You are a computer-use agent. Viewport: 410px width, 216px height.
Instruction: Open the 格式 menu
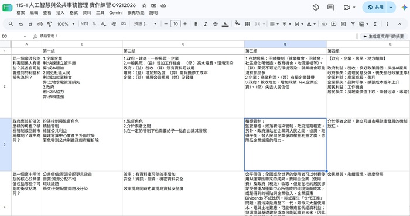pyautogui.click(x=74, y=12)
